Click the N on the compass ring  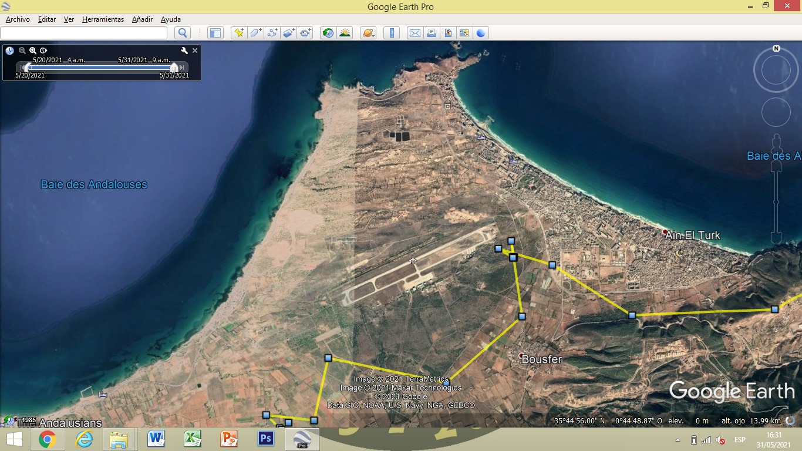pyautogui.click(x=776, y=49)
